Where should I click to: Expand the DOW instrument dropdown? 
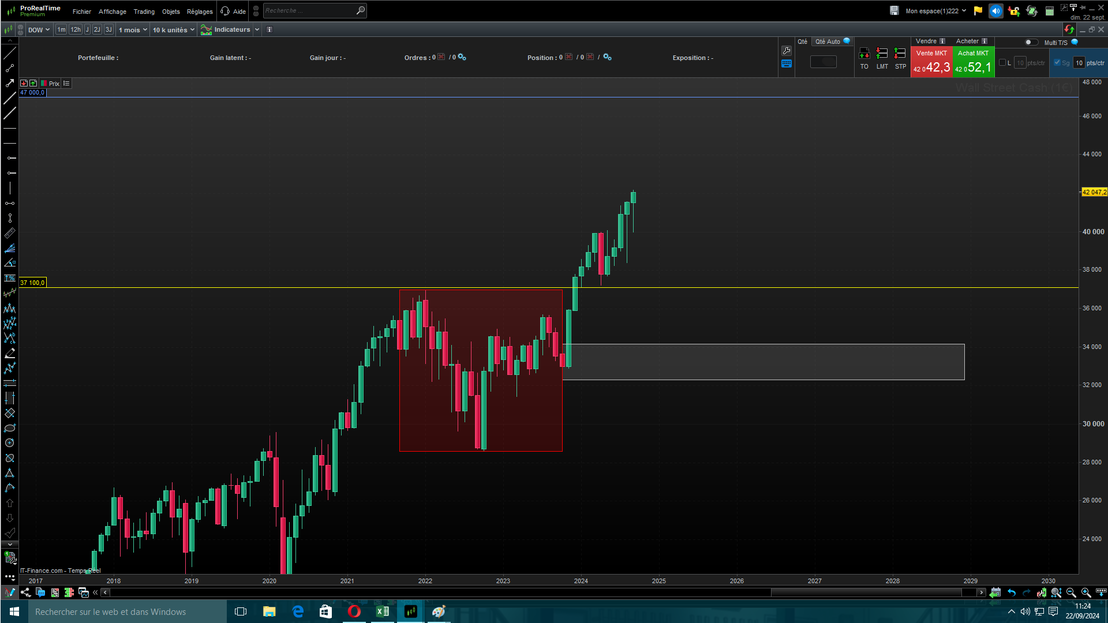[39, 30]
